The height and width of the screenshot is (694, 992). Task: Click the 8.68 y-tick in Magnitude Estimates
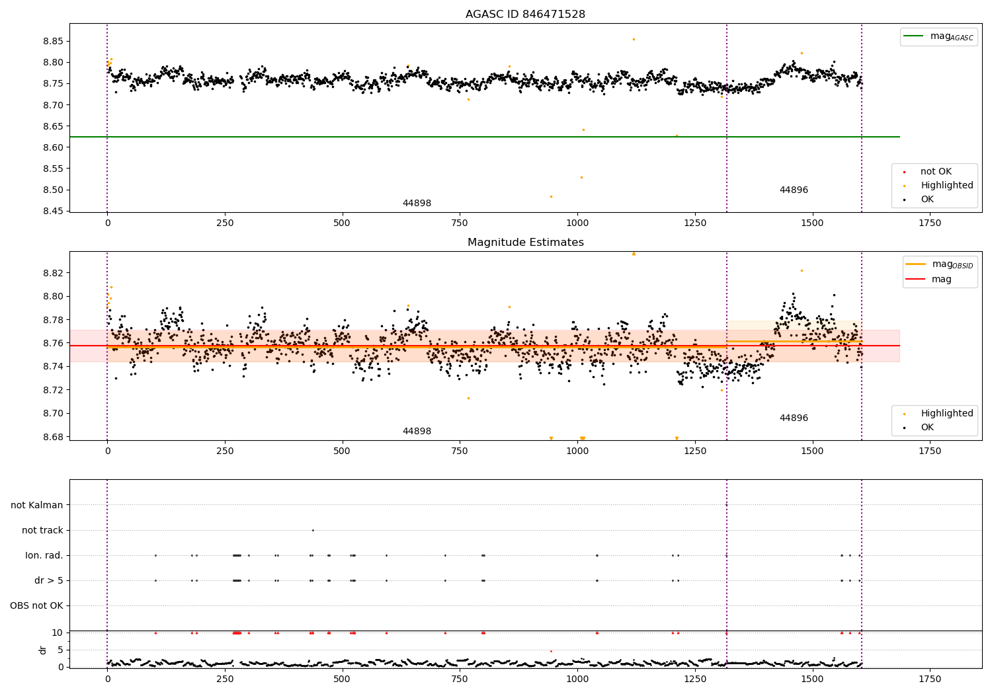[53, 437]
